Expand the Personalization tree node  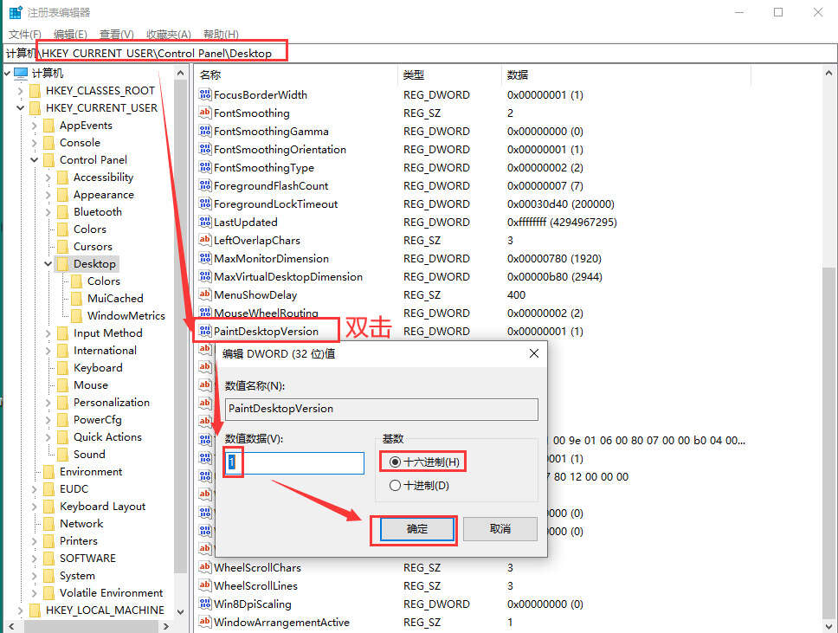click(48, 403)
